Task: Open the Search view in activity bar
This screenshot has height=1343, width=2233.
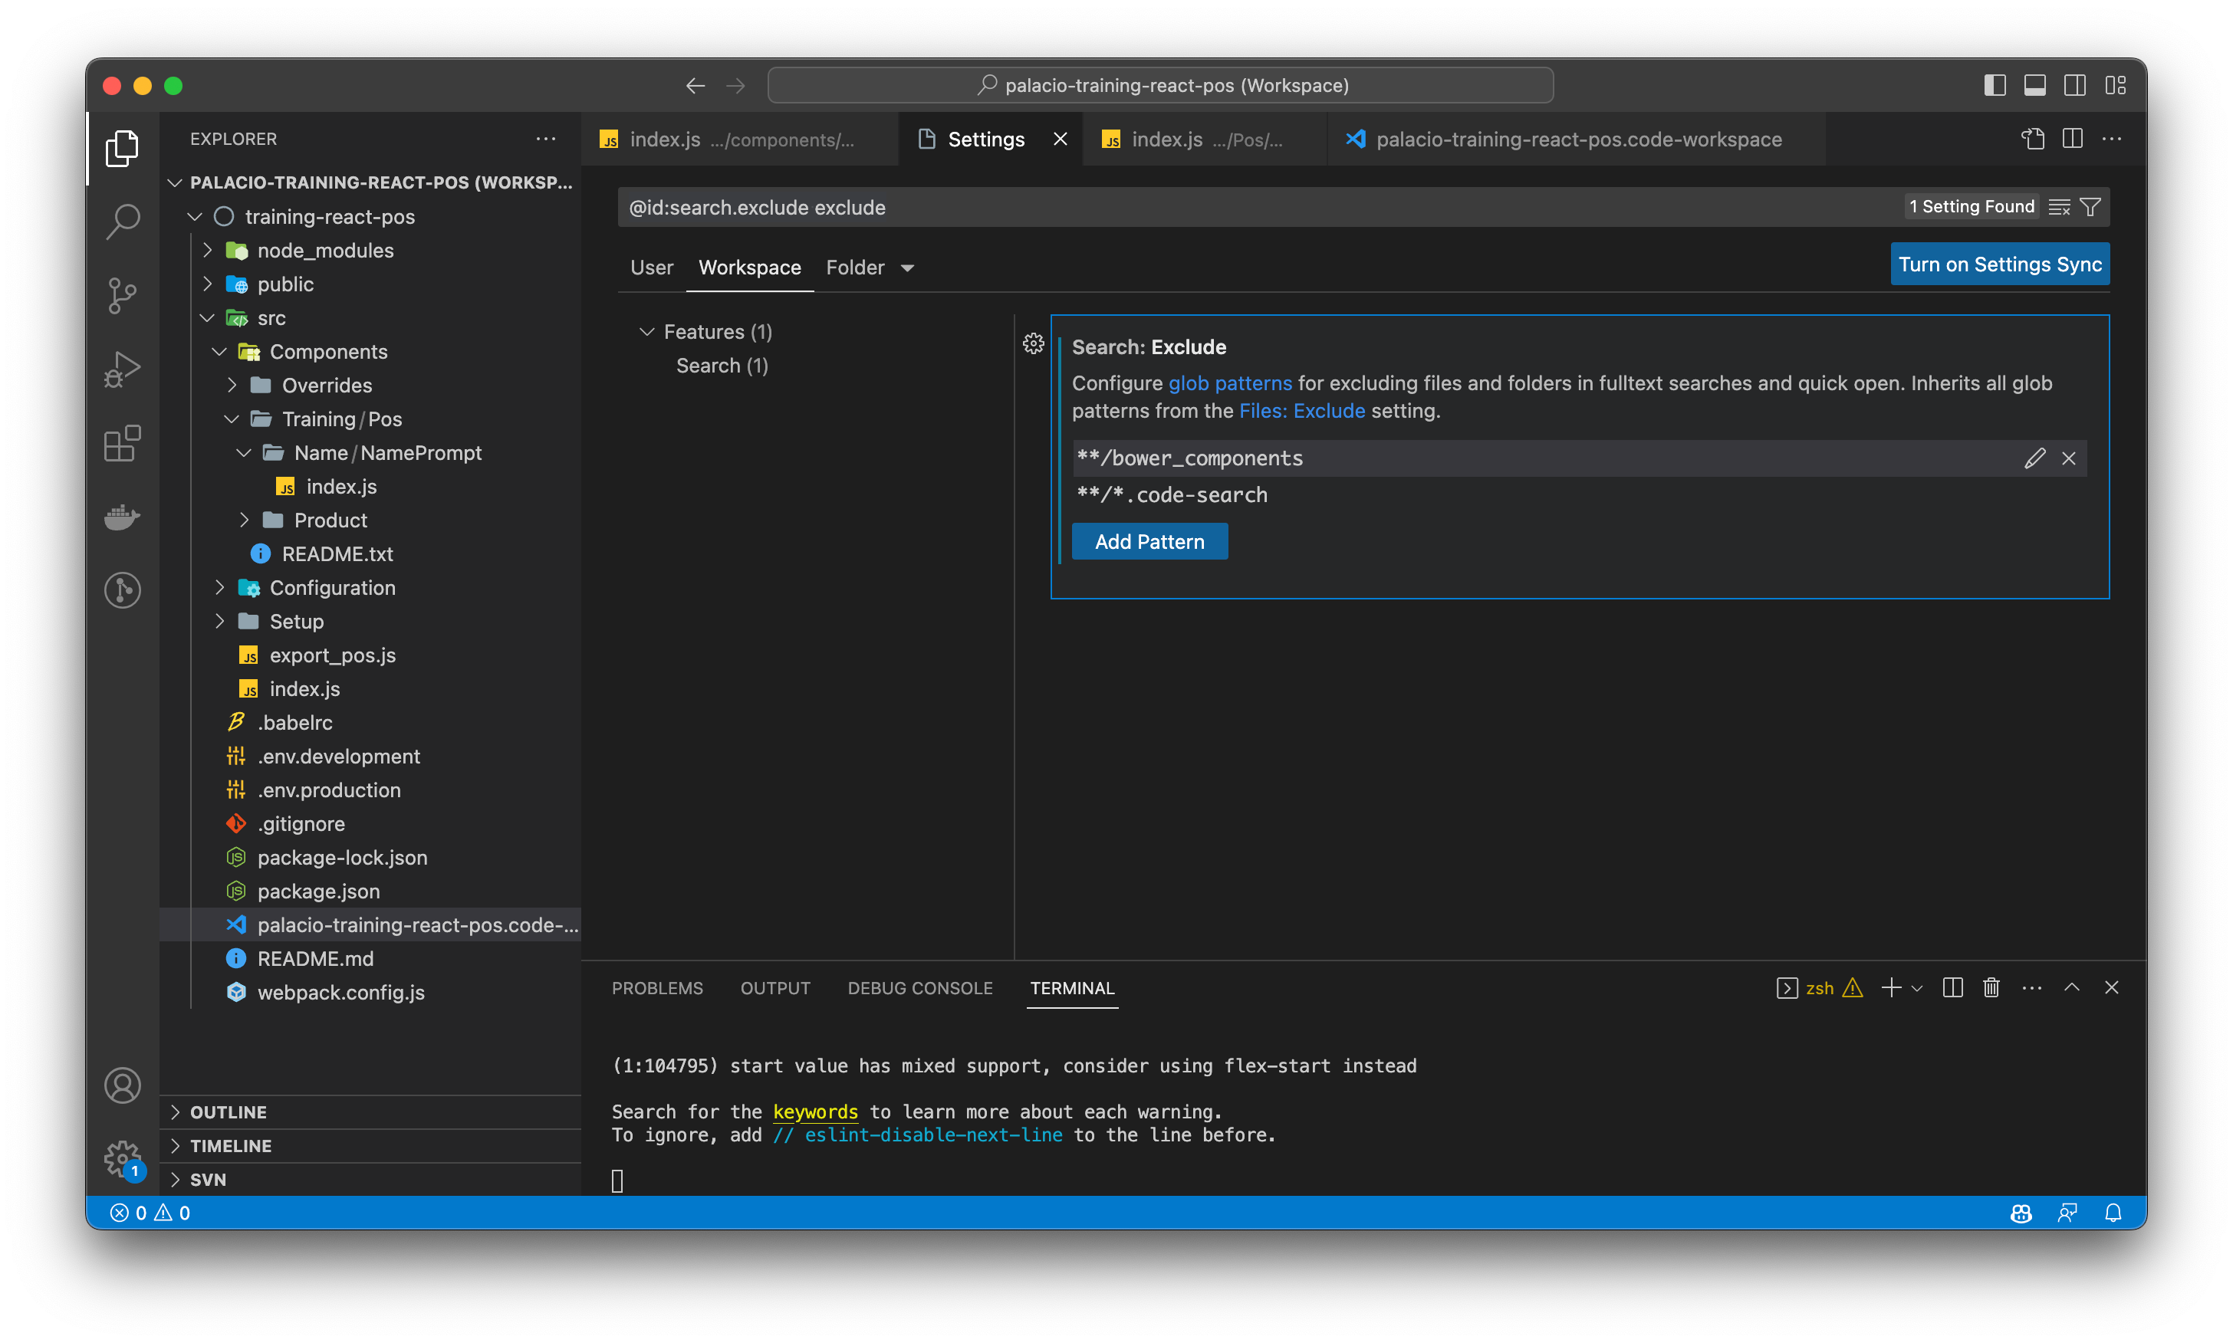Action: point(122,221)
